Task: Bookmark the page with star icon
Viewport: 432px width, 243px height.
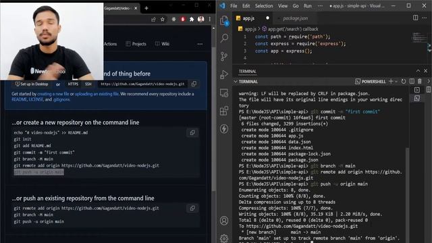Action: point(163,20)
